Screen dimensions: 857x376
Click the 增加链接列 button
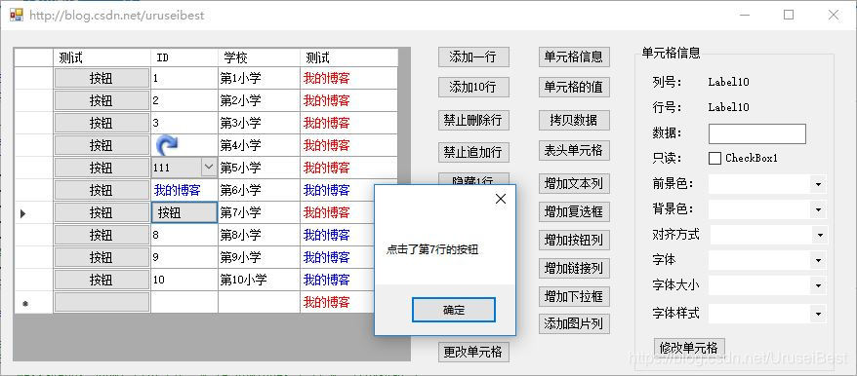(574, 269)
